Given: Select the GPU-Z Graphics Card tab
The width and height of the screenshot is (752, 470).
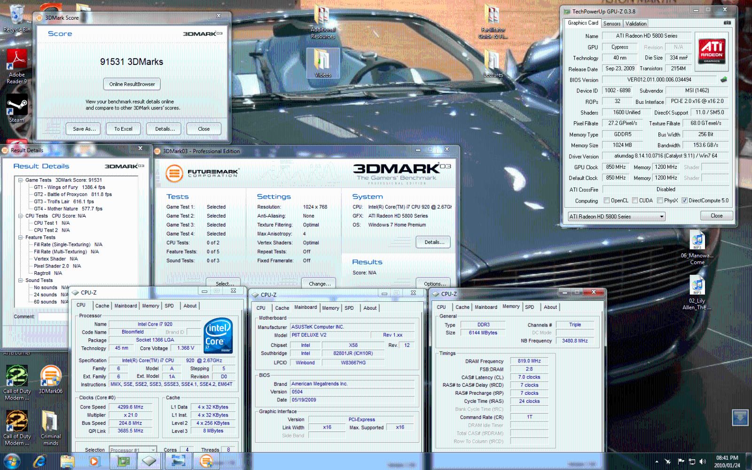Looking at the screenshot, I should tap(583, 23).
